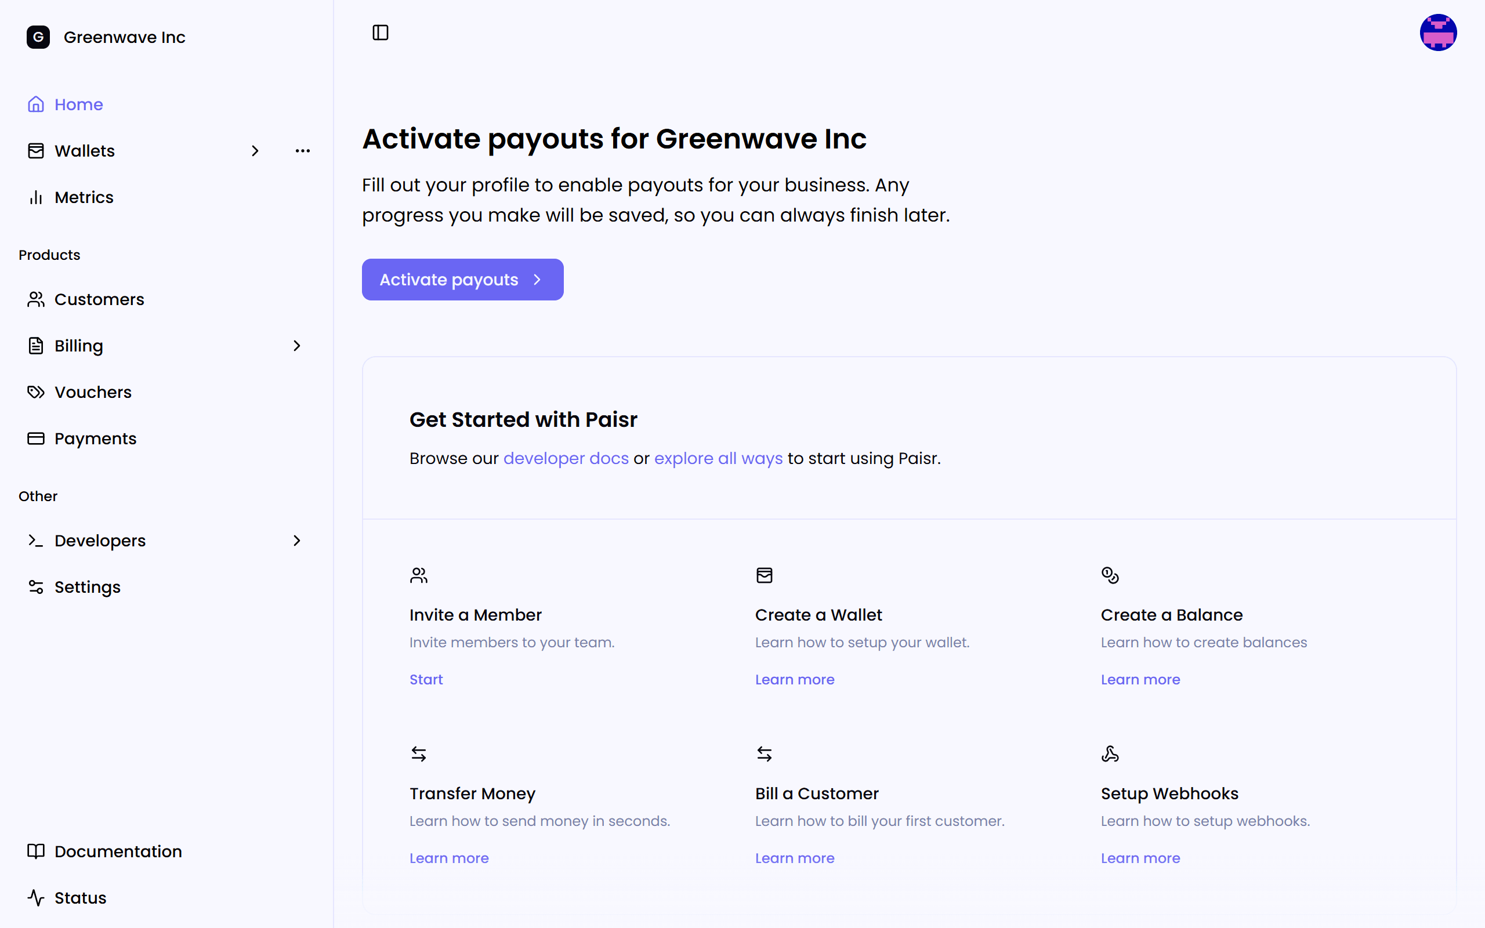Open Wallets more options ellipsis

(303, 151)
